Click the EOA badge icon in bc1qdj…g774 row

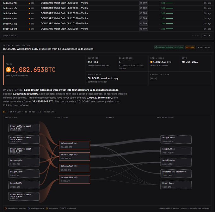click(141, 3)
